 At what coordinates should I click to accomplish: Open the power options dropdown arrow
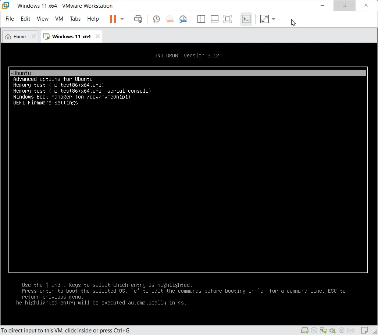(x=122, y=19)
